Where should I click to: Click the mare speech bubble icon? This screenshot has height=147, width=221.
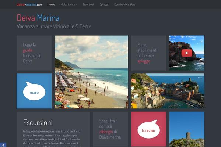tap(34, 91)
